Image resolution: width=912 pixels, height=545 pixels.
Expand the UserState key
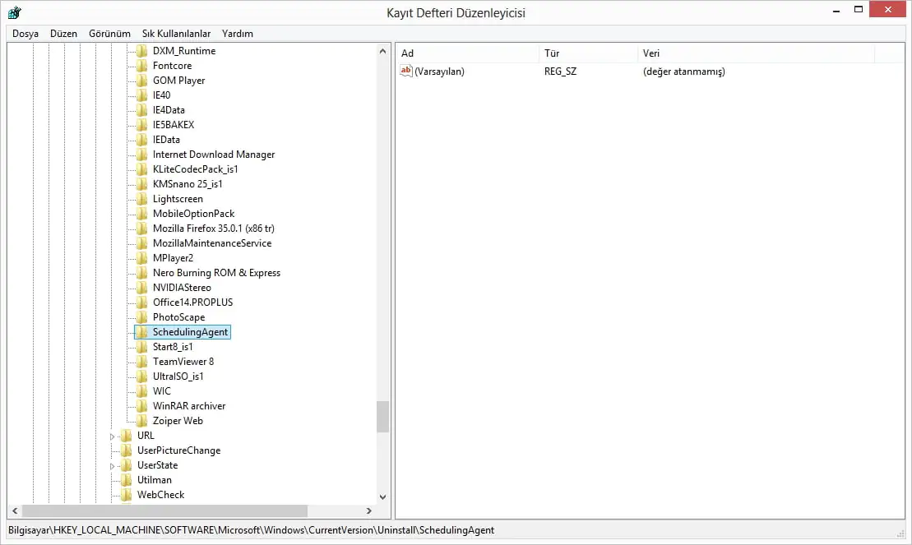coord(113,464)
